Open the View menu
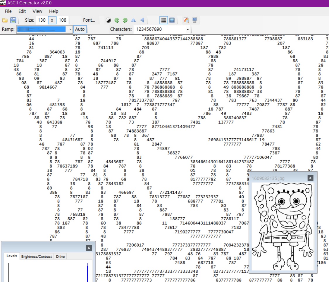The width and height of the screenshot is (329, 282). tap(37, 11)
